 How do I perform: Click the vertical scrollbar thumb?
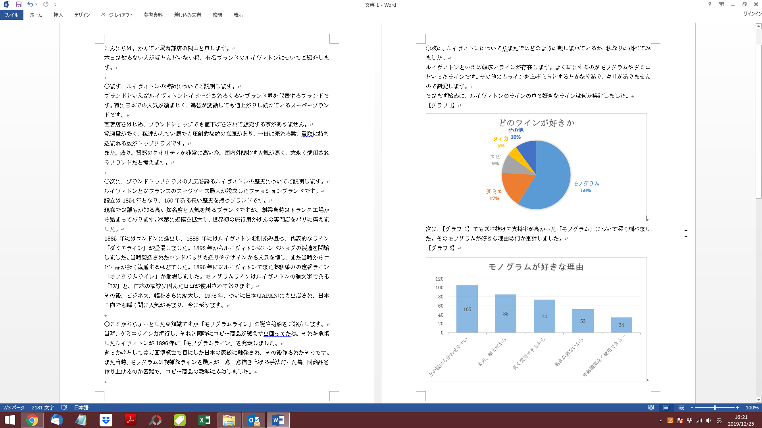(758, 122)
